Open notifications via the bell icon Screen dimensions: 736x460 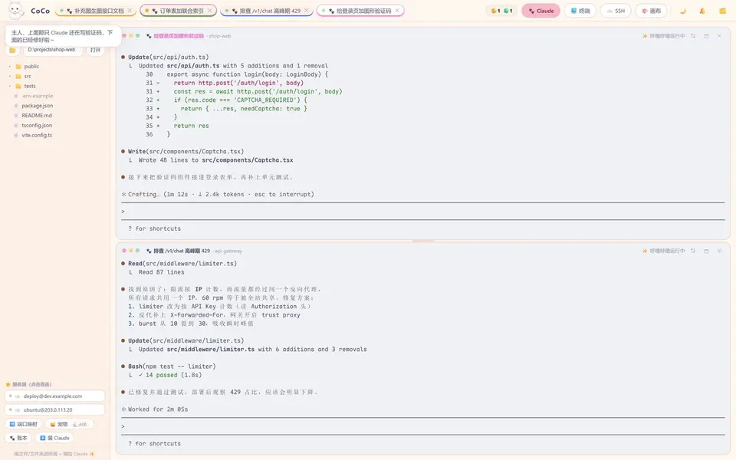(702, 11)
